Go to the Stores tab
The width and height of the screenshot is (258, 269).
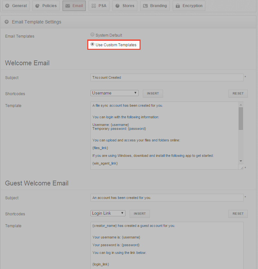click(x=125, y=6)
